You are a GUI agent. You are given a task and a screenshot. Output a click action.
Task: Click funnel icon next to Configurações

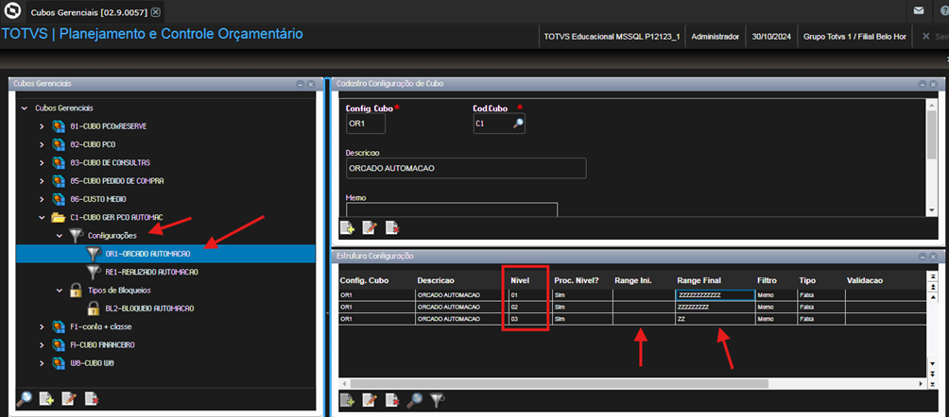pos(77,235)
